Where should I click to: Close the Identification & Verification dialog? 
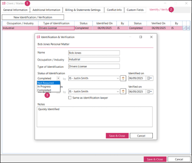coord(151,37)
